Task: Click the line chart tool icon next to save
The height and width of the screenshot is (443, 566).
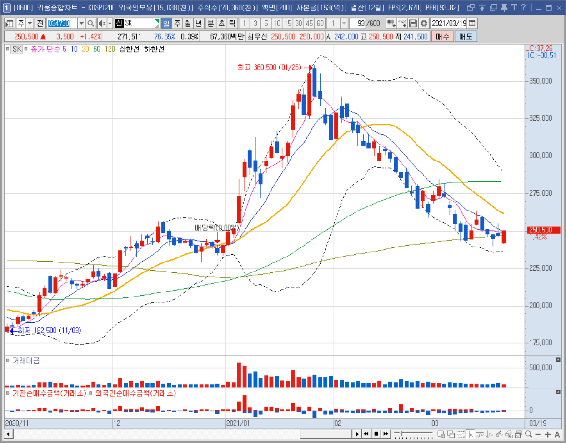Action: (402, 23)
